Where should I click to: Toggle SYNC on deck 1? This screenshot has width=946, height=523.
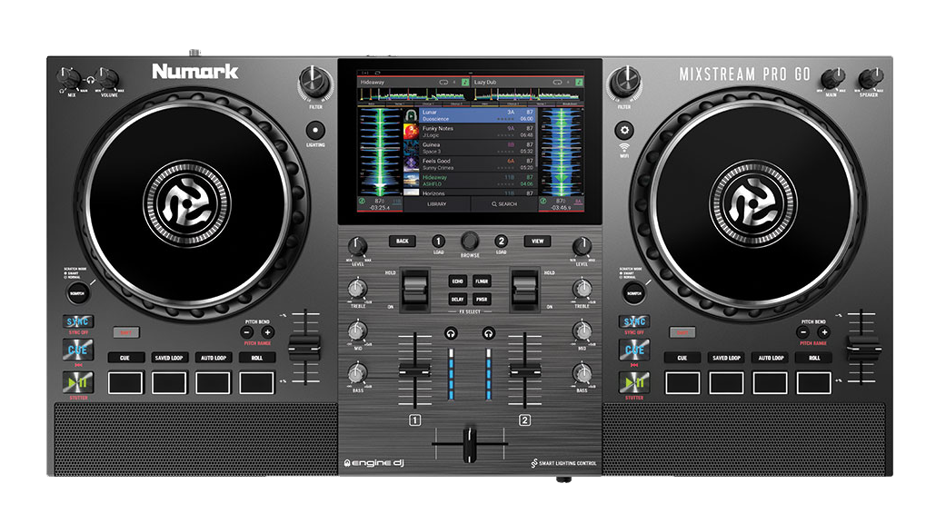tap(78, 321)
